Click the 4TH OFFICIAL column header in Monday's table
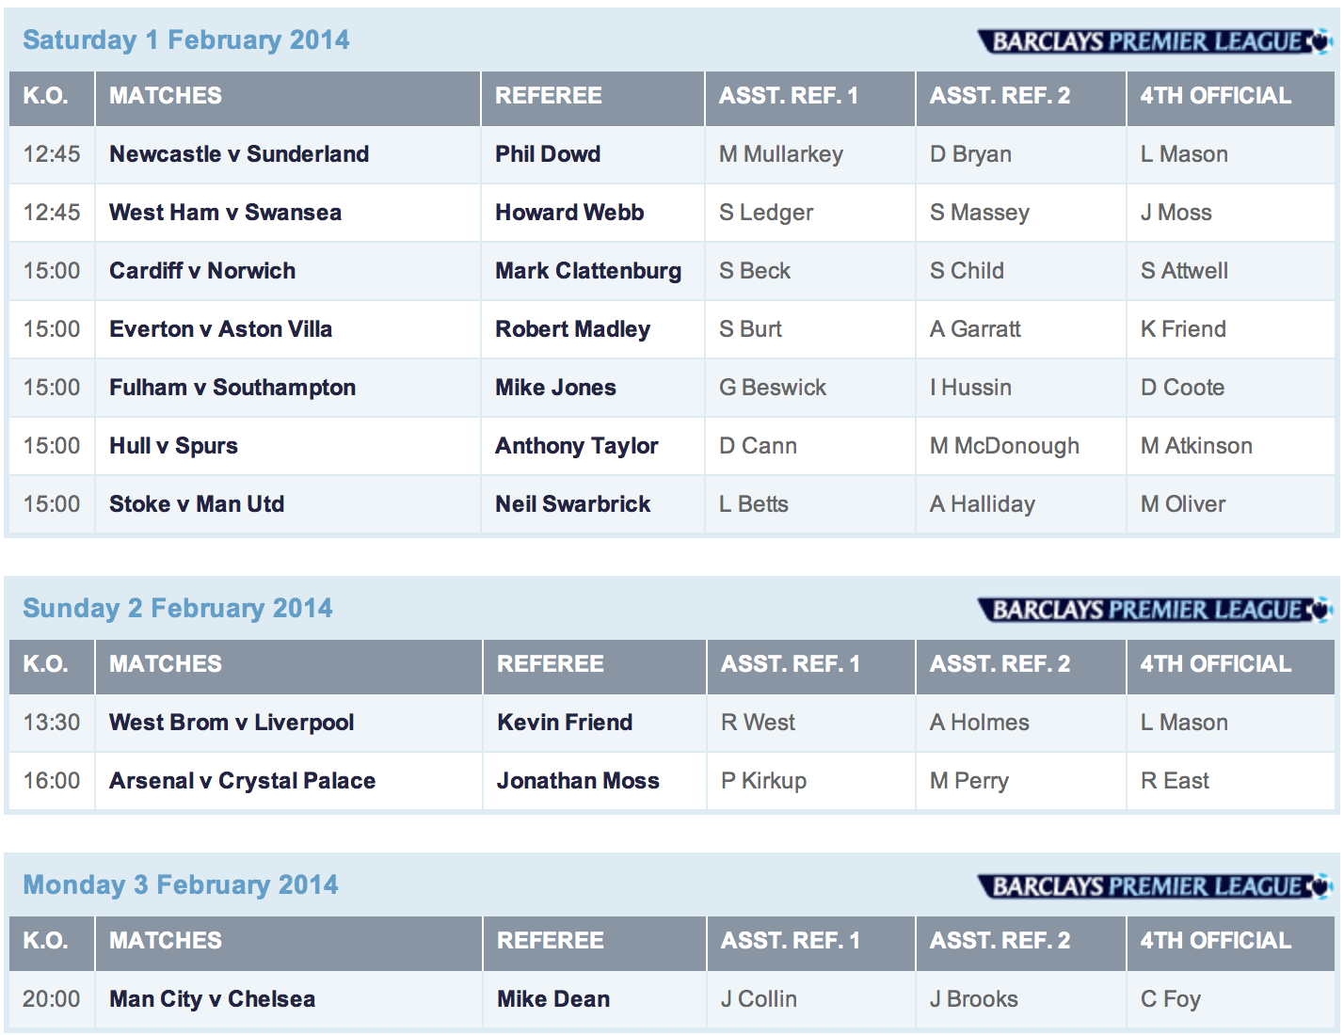 [1215, 941]
